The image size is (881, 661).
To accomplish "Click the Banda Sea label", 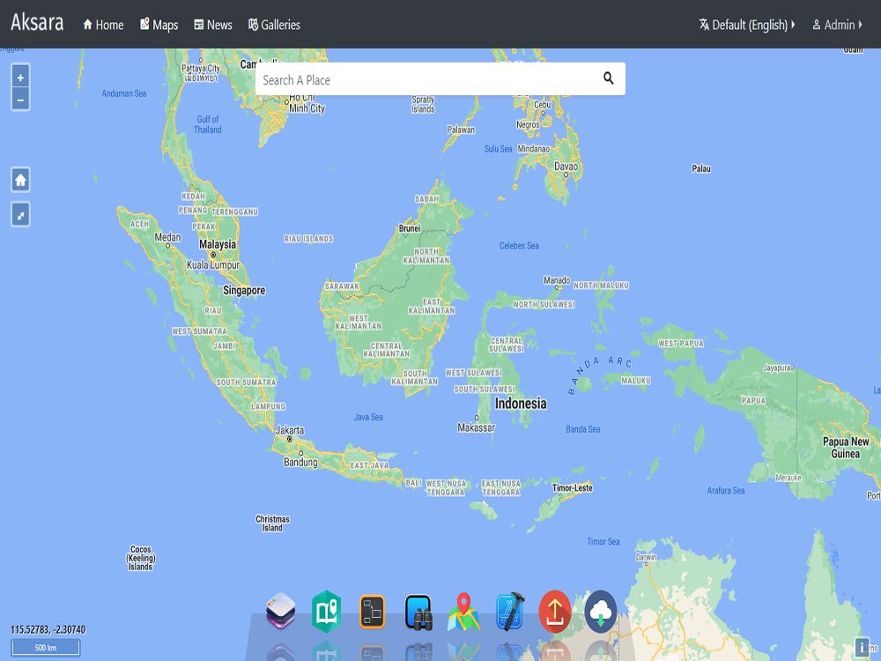I will (582, 429).
